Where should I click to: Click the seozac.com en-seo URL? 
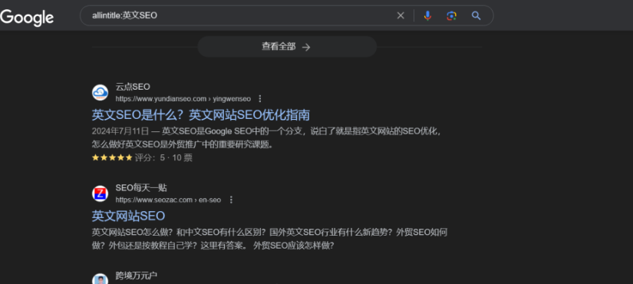coord(168,200)
